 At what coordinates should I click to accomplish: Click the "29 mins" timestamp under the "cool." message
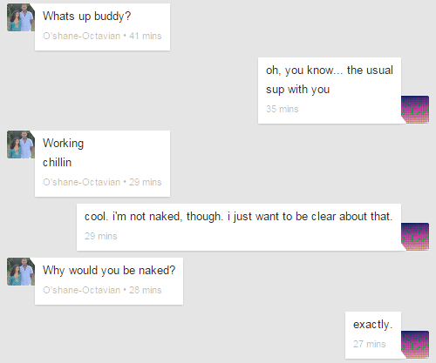tap(101, 236)
